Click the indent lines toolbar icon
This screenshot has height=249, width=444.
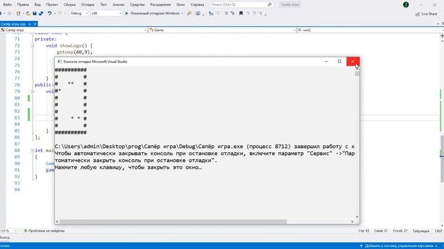pos(211,13)
